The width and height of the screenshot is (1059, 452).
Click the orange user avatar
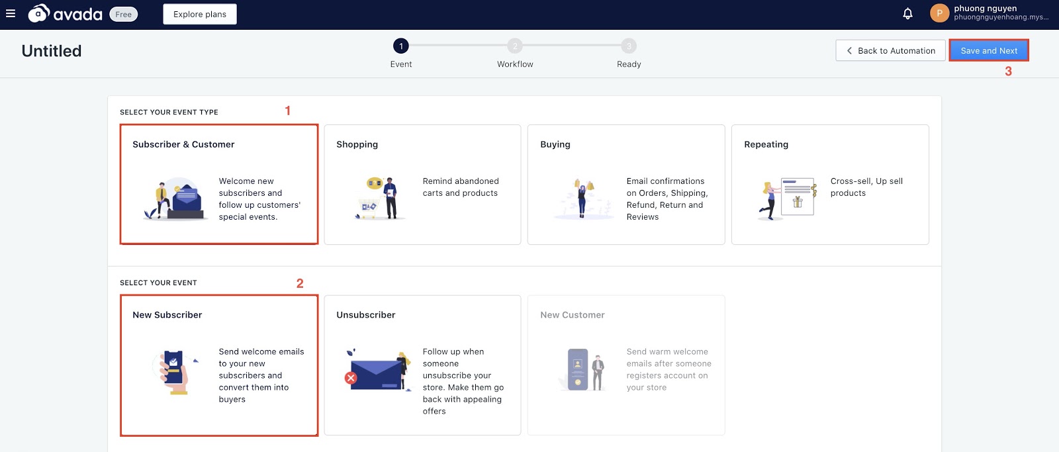(939, 13)
